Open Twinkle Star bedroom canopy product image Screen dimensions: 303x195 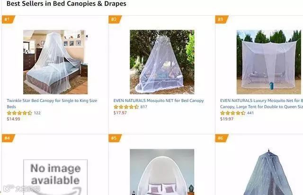coord(55,62)
